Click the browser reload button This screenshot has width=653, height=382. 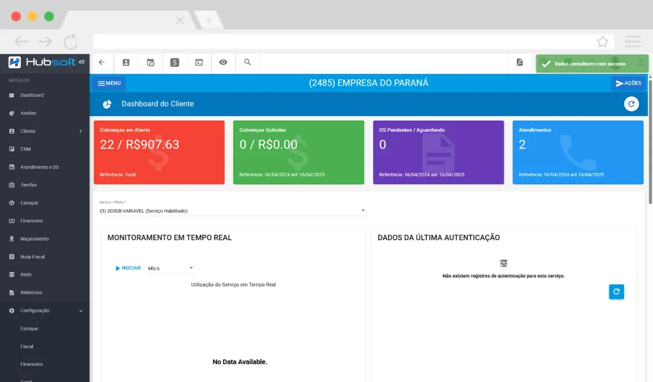(x=71, y=42)
